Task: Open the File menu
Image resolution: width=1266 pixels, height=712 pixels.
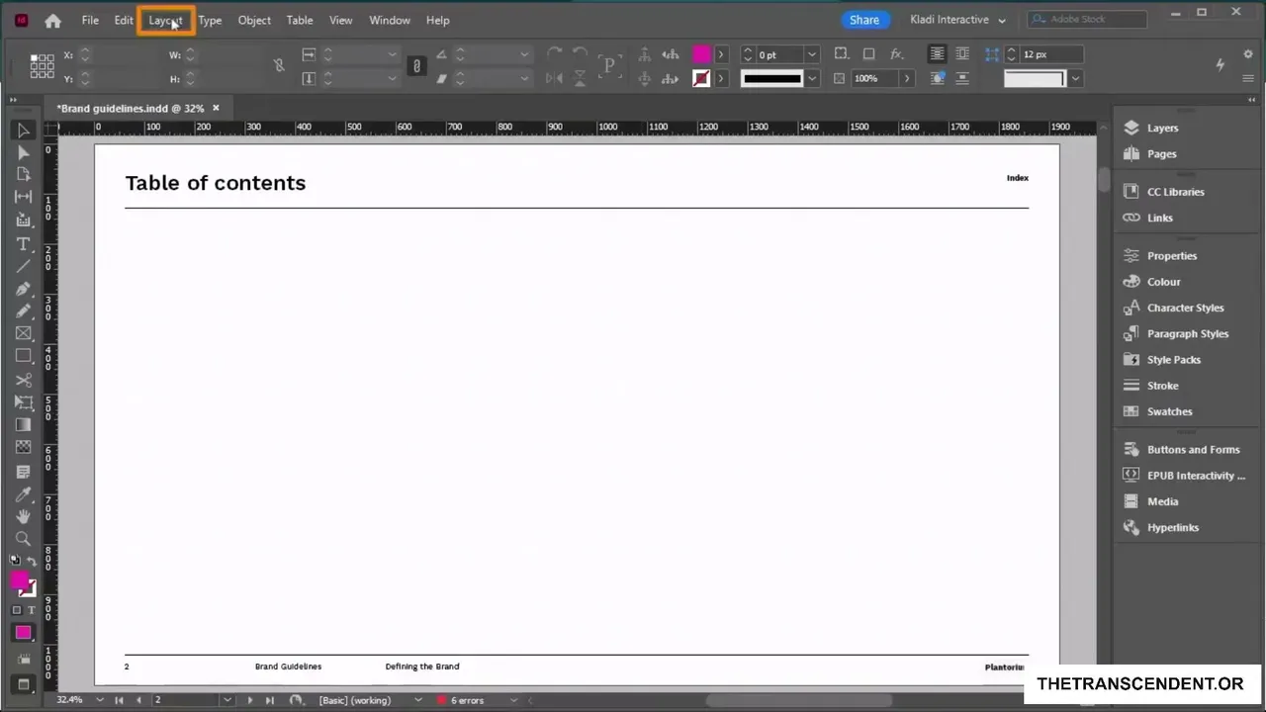Action: tap(90, 20)
